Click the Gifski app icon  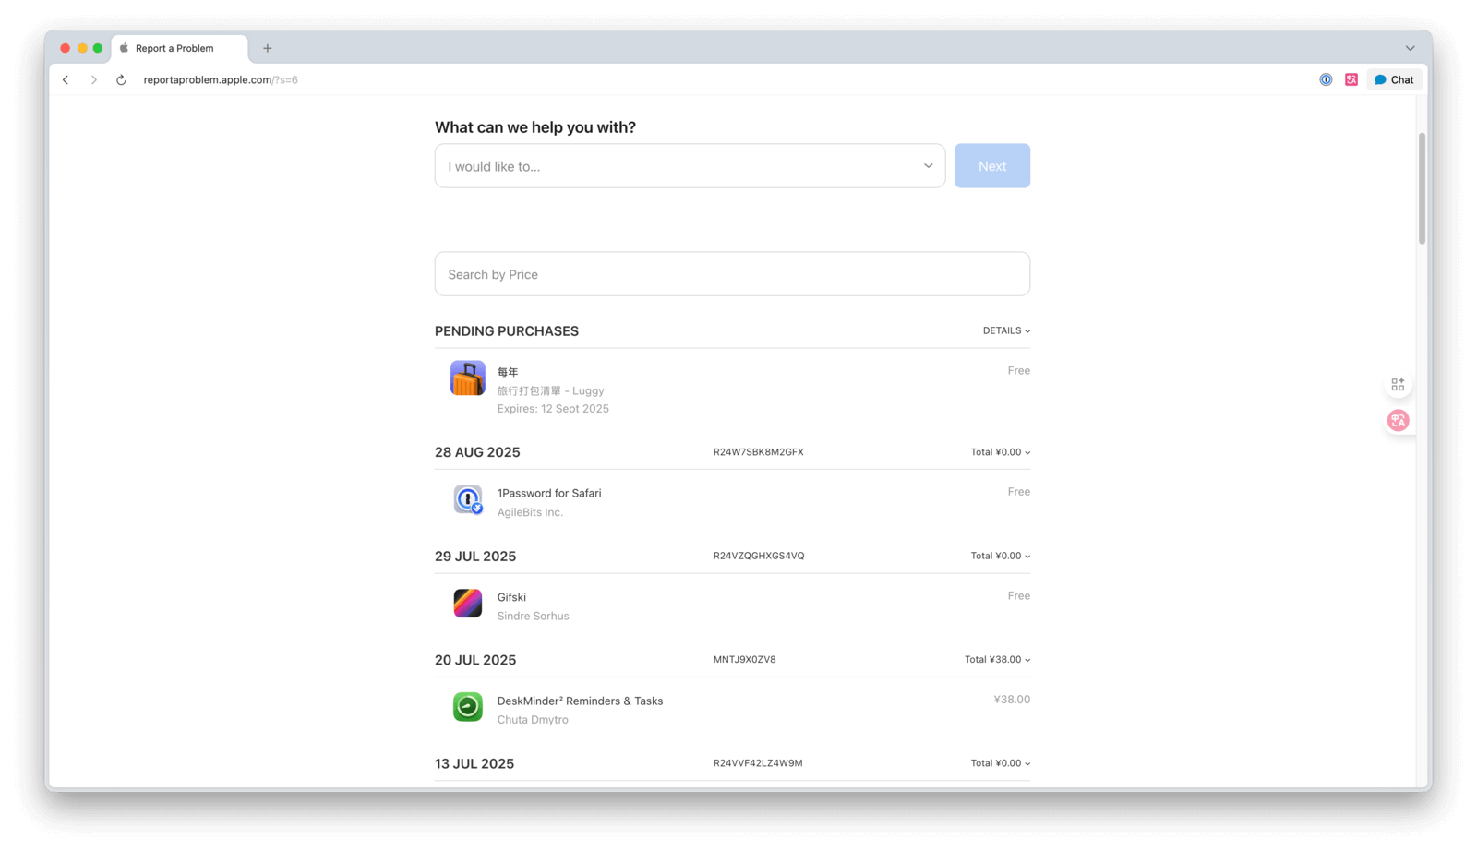[468, 604]
